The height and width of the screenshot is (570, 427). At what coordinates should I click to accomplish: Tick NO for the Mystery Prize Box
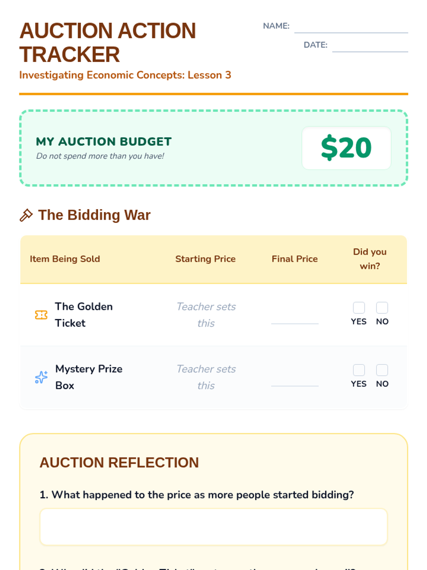[x=382, y=370]
